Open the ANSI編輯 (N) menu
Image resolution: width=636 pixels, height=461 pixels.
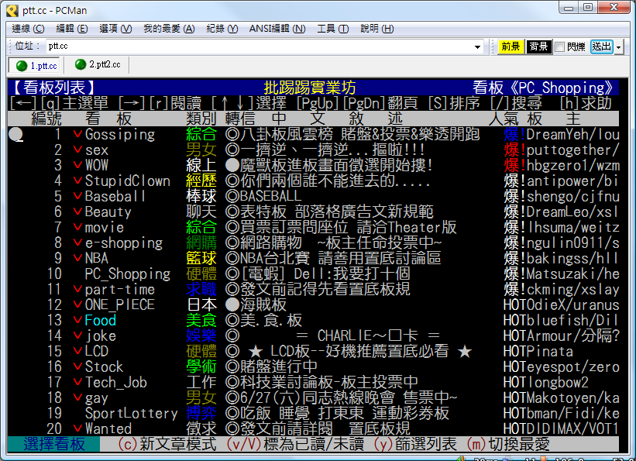click(277, 29)
